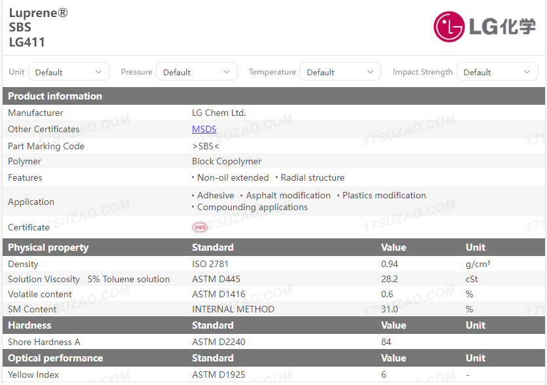This screenshot has height=385, width=547.
Task: Open the Unit dropdown
Action: pyautogui.click(x=69, y=72)
